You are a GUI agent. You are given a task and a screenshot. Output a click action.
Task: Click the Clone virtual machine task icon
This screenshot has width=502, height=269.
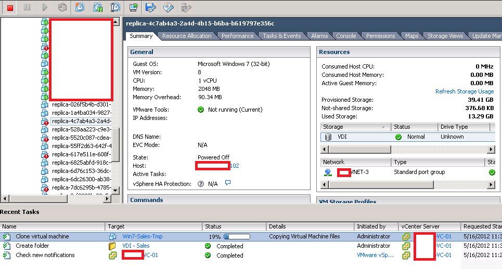point(6,237)
